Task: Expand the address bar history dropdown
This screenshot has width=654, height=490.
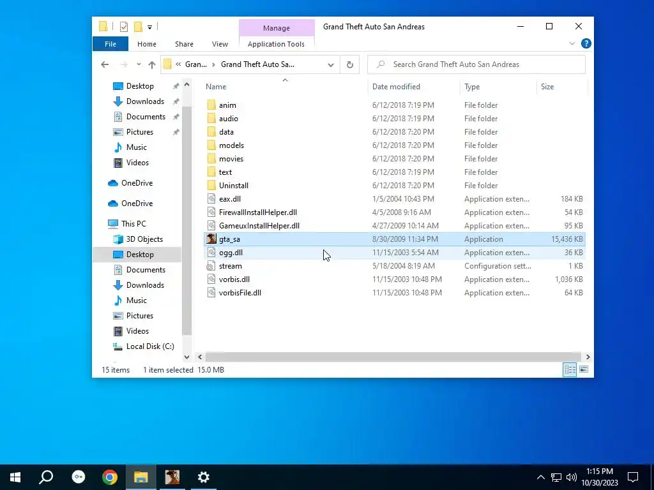Action: (331, 64)
